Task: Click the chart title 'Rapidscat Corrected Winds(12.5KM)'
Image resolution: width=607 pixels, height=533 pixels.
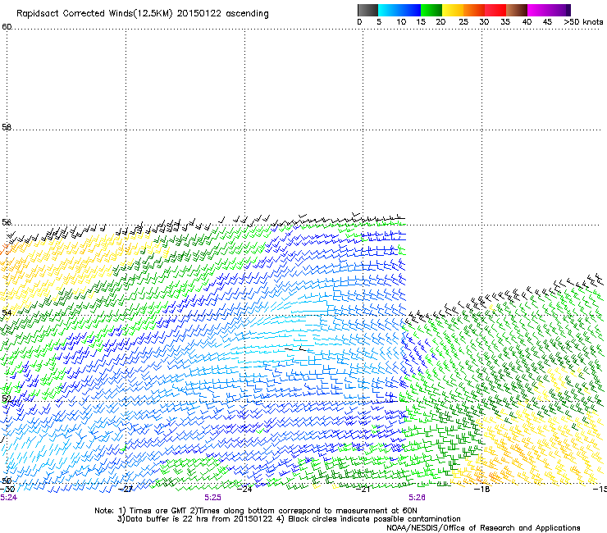Action: click(94, 14)
